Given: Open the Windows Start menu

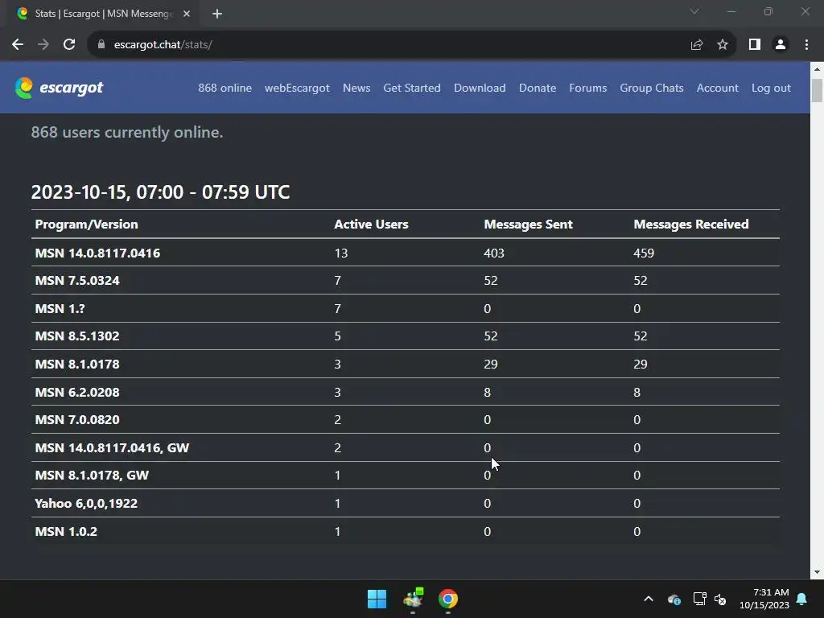Looking at the screenshot, I should pyautogui.click(x=377, y=599).
